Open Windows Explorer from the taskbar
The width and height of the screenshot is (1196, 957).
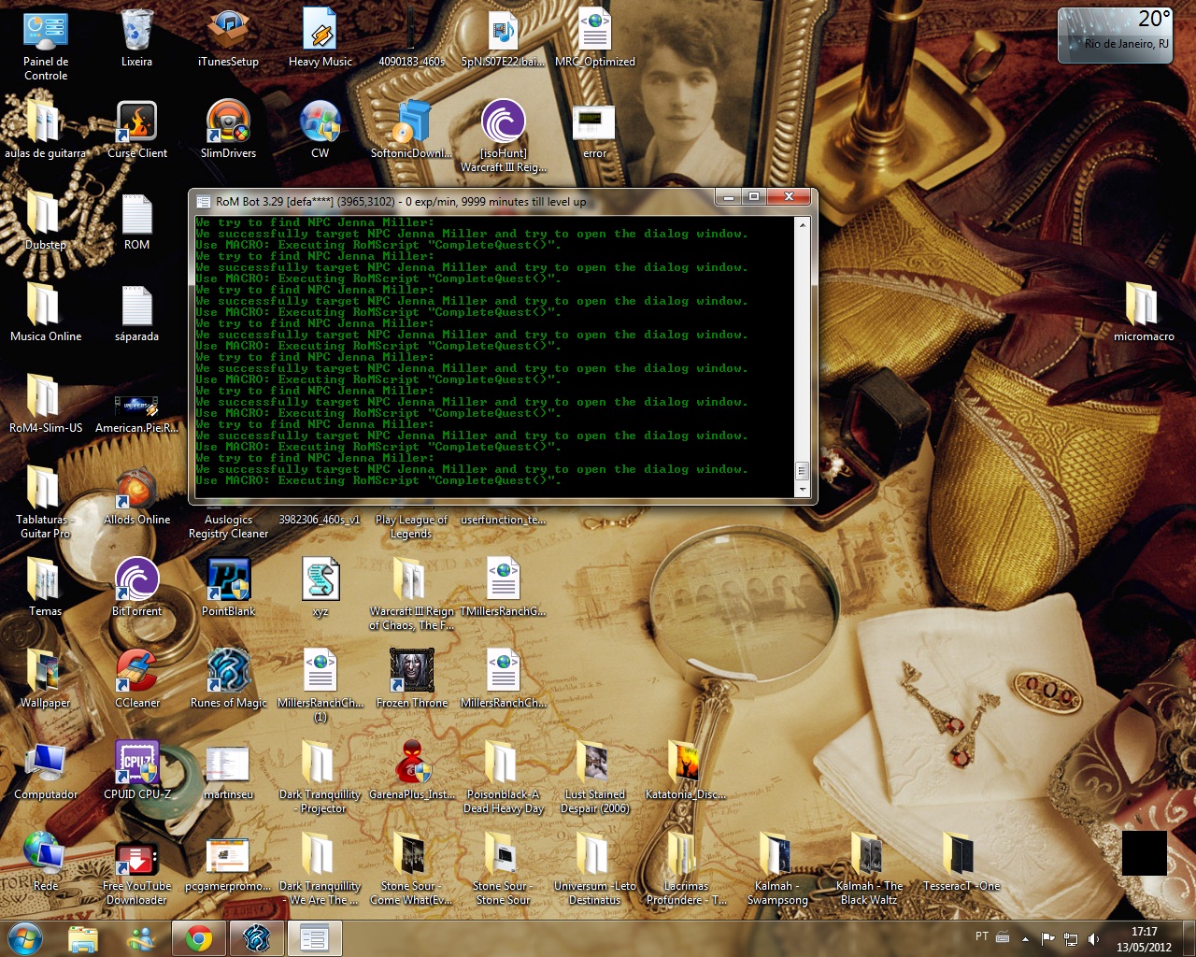pyautogui.click(x=83, y=938)
